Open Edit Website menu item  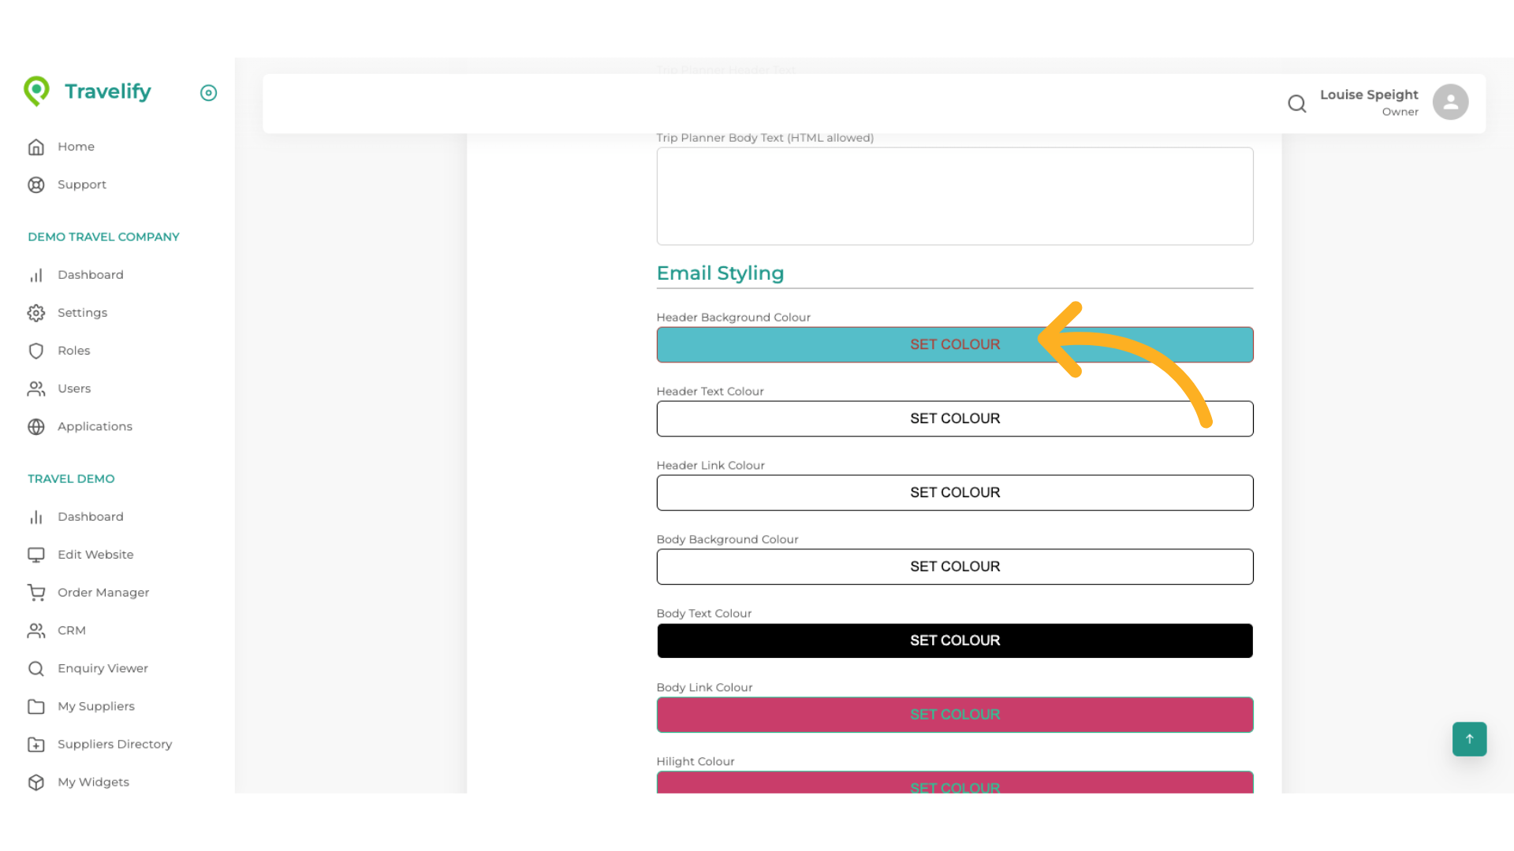tap(95, 555)
